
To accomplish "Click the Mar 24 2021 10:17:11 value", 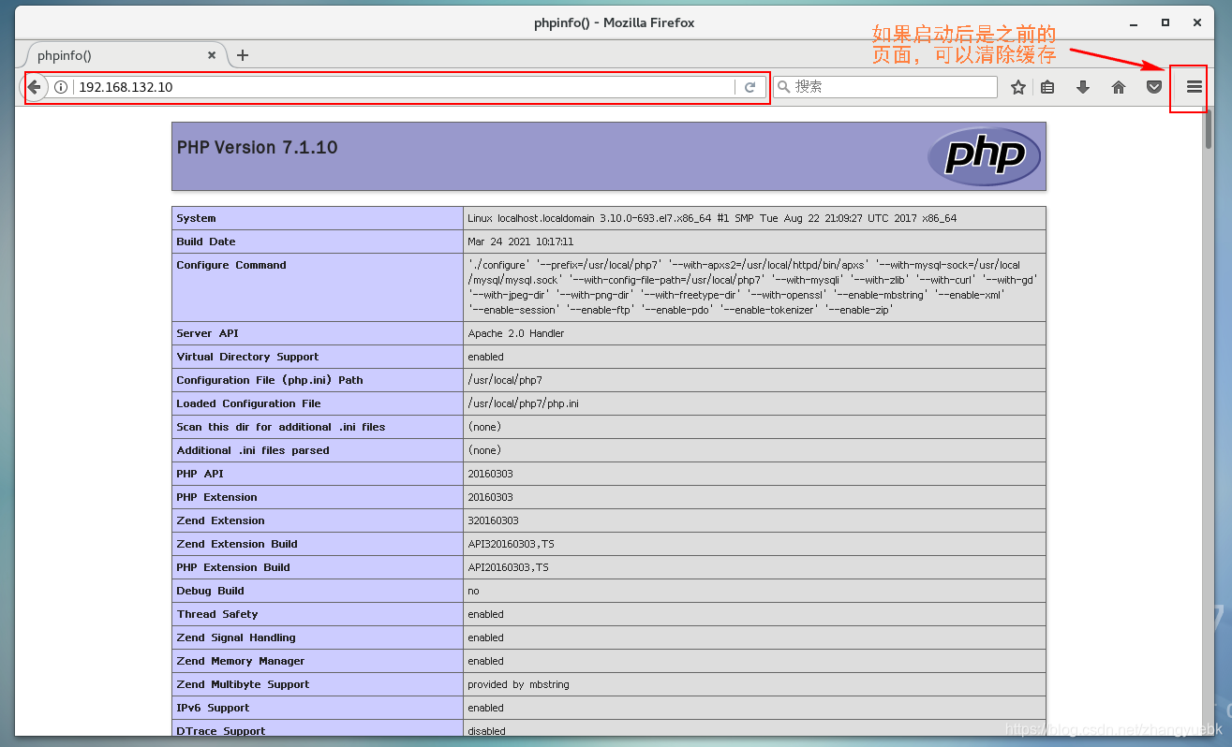I will (x=520, y=242).
